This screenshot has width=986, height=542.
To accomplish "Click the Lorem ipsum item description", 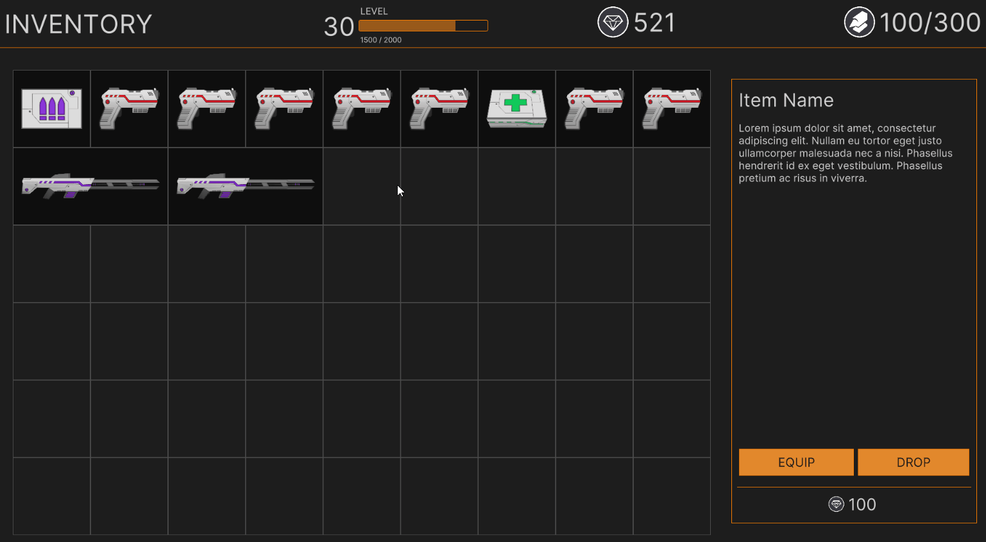I will [x=846, y=153].
